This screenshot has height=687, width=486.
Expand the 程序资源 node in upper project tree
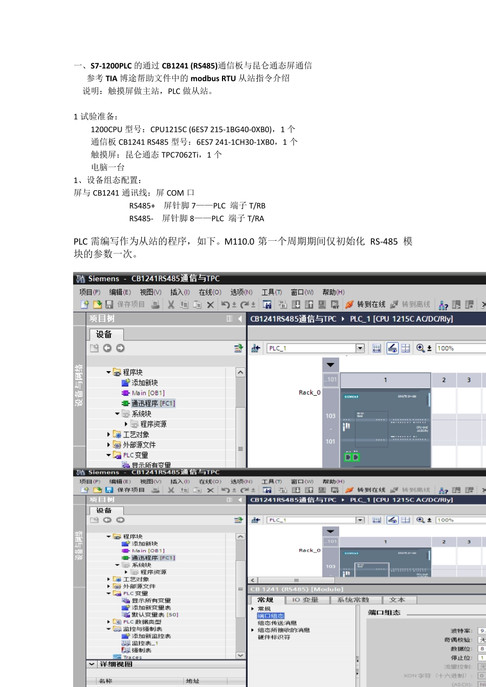(x=126, y=424)
